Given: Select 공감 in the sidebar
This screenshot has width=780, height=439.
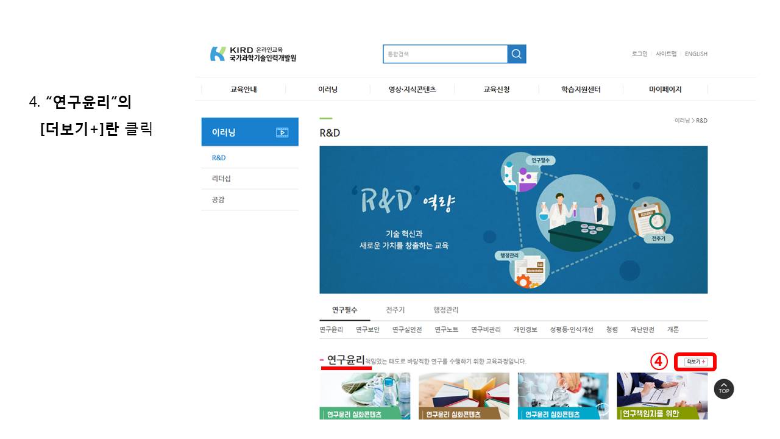Looking at the screenshot, I should [x=218, y=200].
